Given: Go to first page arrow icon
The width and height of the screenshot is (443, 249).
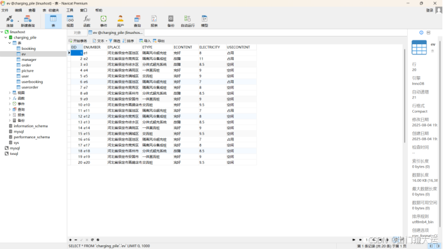Looking at the screenshot, I should click(x=354, y=240).
